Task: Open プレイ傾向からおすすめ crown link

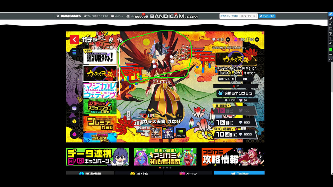Action: pos(96,16)
